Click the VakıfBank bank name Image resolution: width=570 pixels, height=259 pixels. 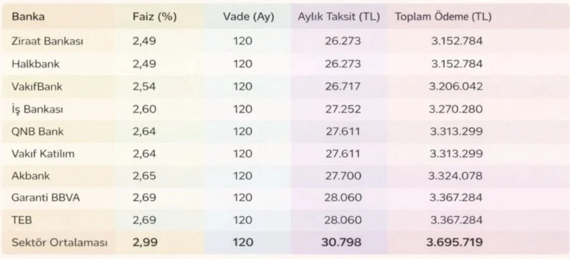[37, 86]
